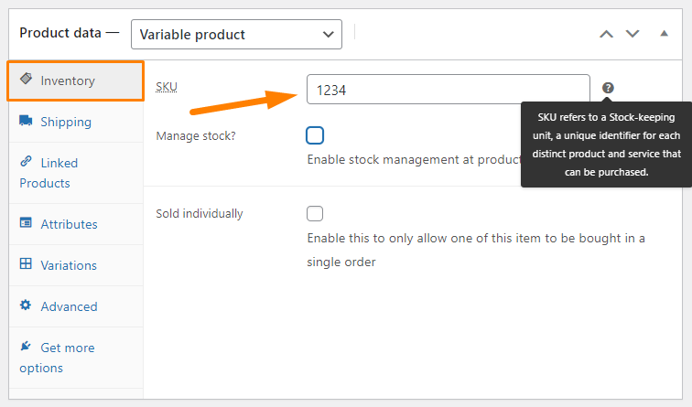Tick the Sold individually checkbox
This screenshot has width=692, height=407.
(x=315, y=213)
